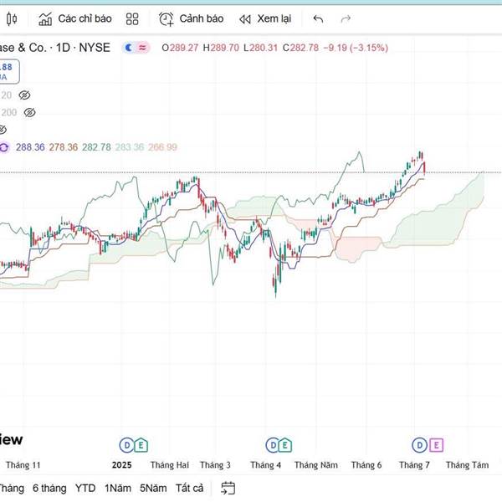The image size is (502, 502).
Task: Click the 278.36 Ichimoku value
Action: [64, 147]
